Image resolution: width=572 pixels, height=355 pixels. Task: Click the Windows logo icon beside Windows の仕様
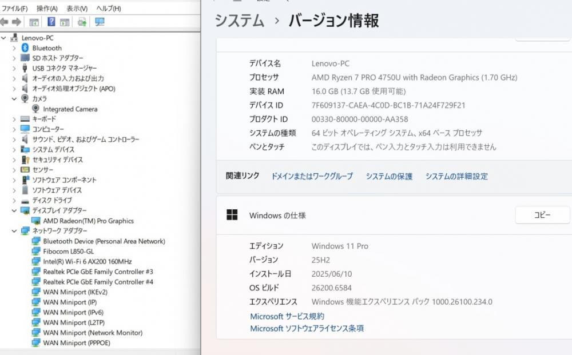[232, 215]
